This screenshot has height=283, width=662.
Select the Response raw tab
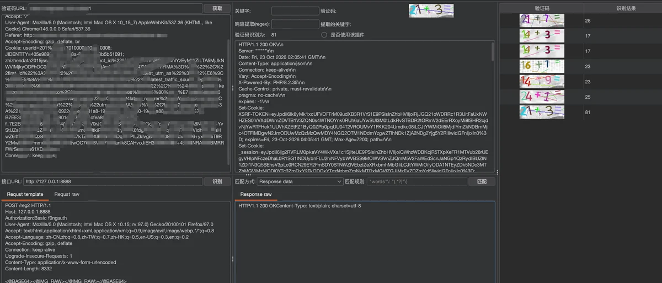pos(256,194)
